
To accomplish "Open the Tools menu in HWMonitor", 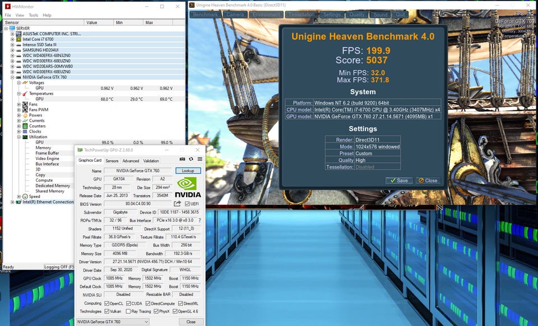I will coord(34,15).
